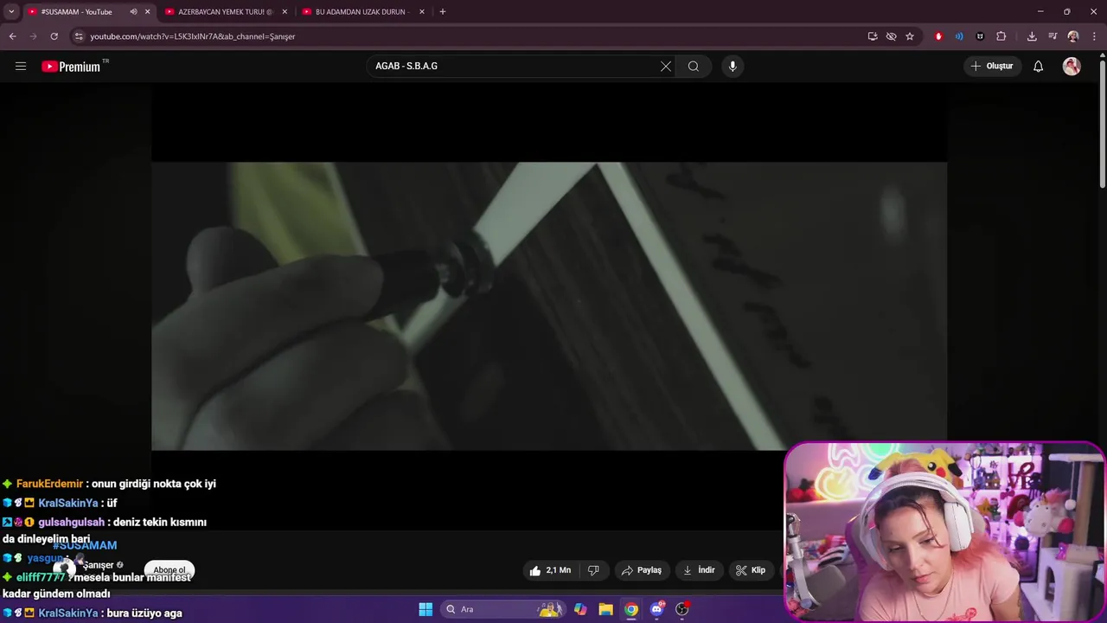Image resolution: width=1107 pixels, height=623 pixels.
Task: Go back to the previous page
Action: (13, 36)
